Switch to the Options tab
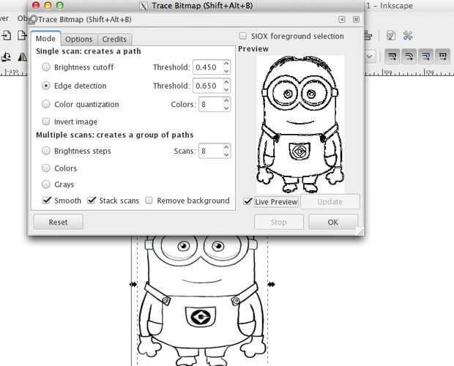The height and width of the screenshot is (366, 454). pyautogui.click(x=79, y=39)
